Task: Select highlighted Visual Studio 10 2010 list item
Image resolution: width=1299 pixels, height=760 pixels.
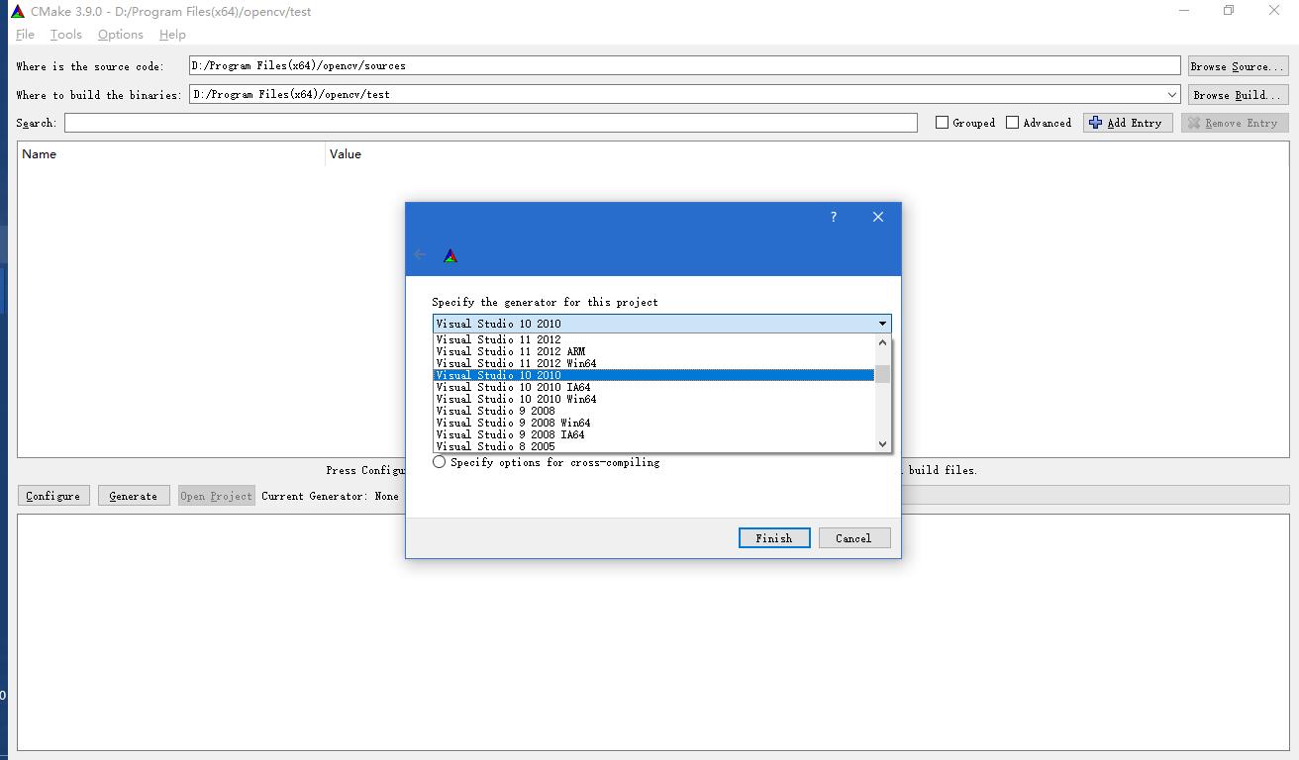Action: (654, 375)
